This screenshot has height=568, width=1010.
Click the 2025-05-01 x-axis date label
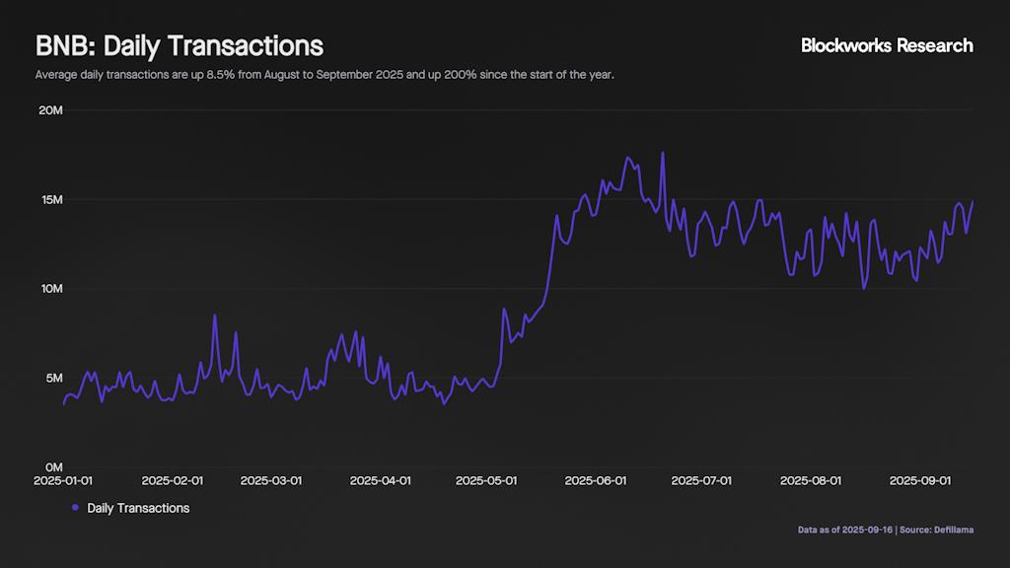click(486, 481)
